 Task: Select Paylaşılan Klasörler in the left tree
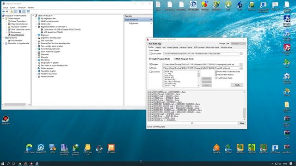18,27
